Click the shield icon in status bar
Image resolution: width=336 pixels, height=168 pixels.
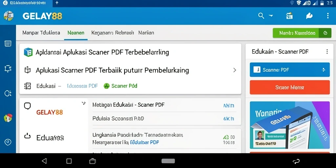click(299, 3)
